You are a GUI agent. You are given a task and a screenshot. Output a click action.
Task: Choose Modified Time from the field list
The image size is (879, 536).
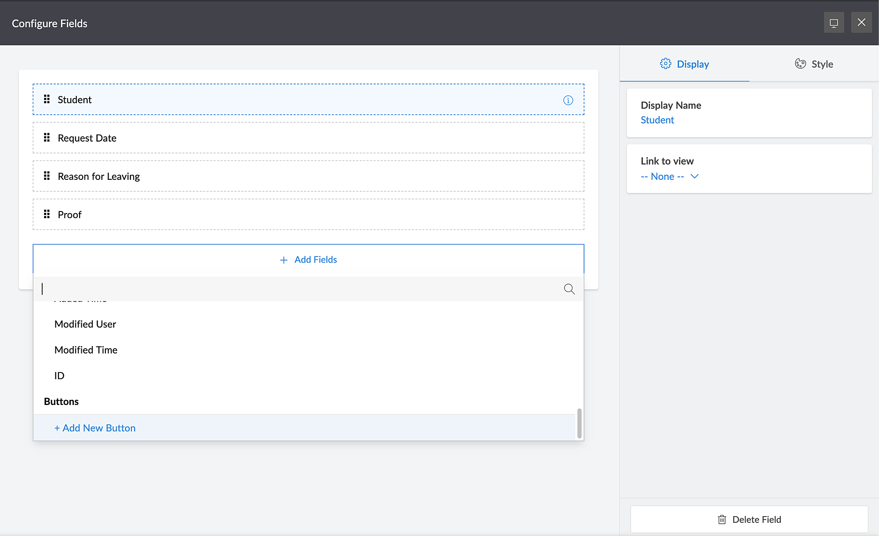tap(86, 350)
